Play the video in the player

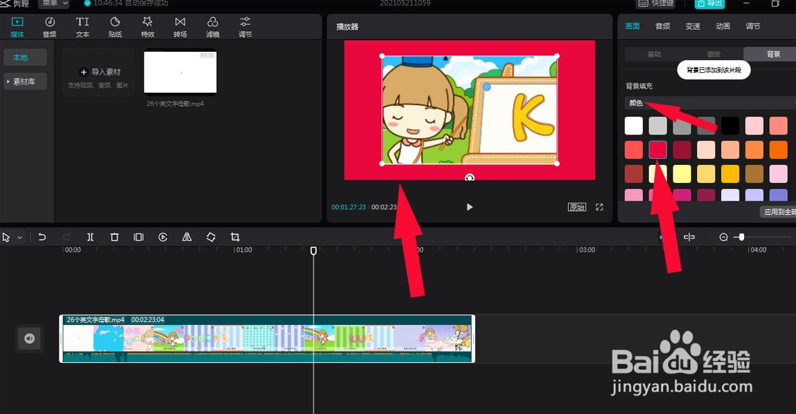pyautogui.click(x=470, y=207)
